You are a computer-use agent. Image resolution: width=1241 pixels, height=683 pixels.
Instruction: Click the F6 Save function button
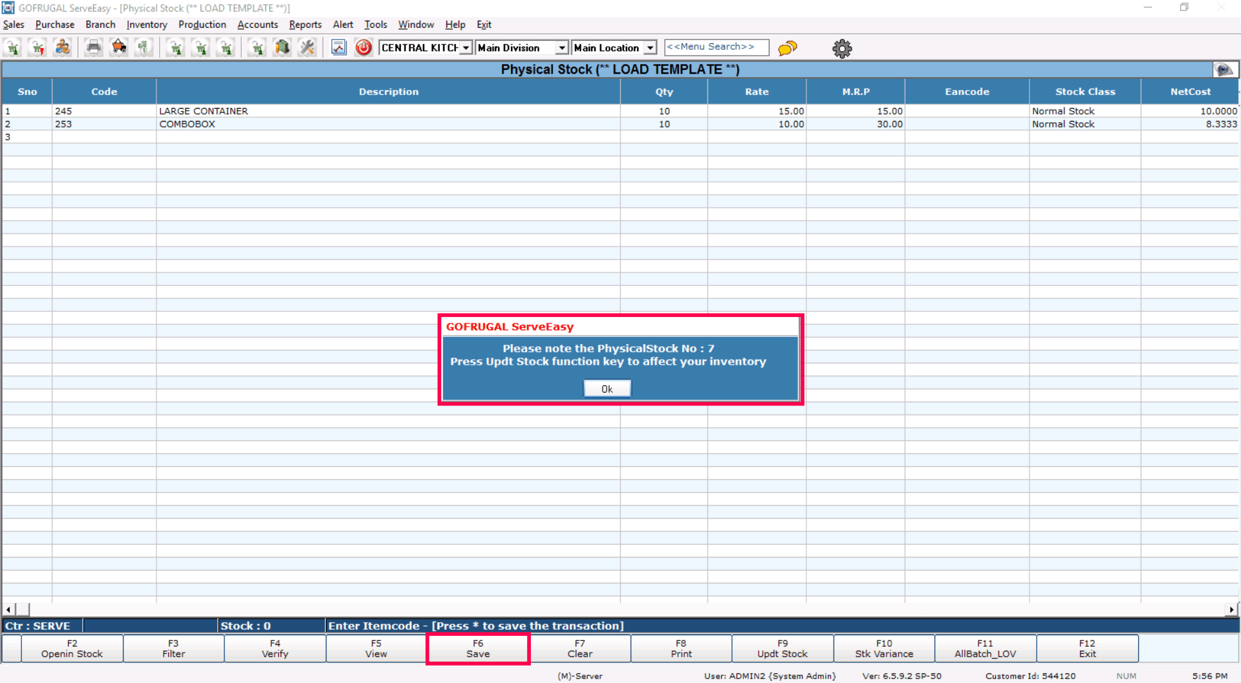[478, 649]
